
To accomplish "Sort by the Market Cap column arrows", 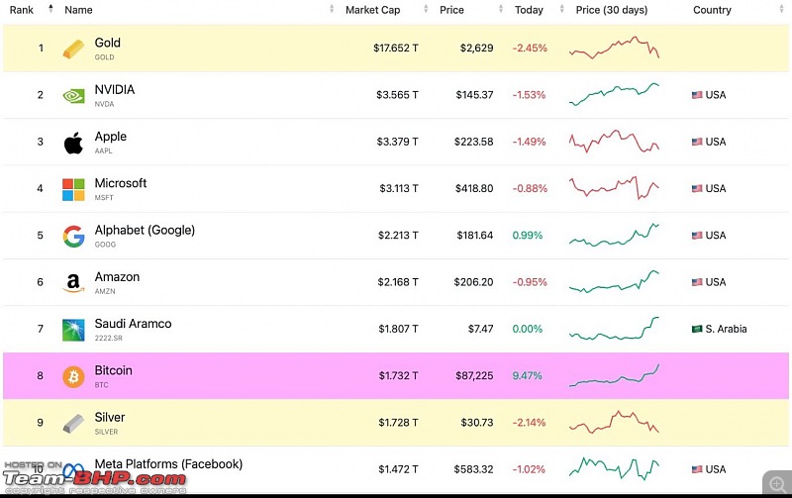I will [426, 9].
